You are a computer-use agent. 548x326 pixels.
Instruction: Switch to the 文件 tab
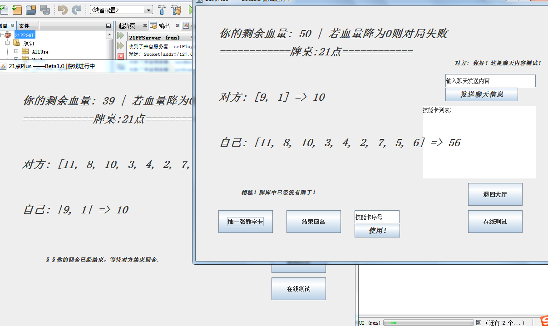click(x=24, y=26)
